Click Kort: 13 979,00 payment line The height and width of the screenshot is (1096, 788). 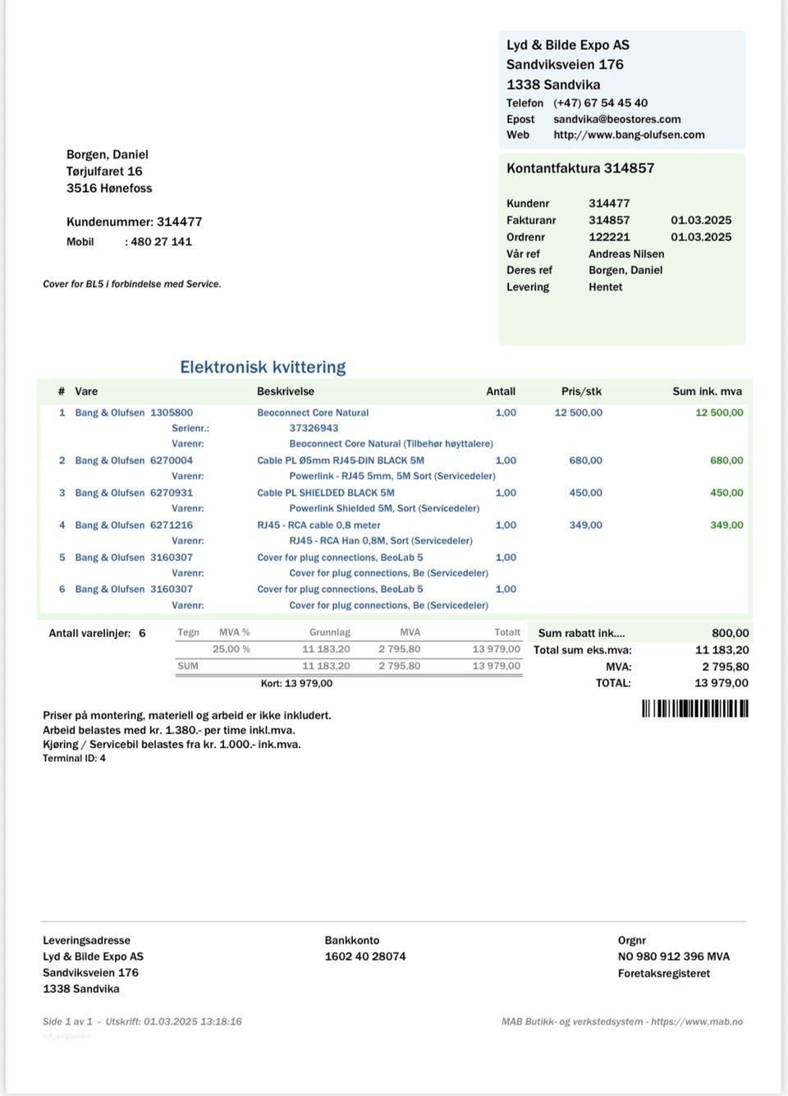pyautogui.click(x=296, y=683)
